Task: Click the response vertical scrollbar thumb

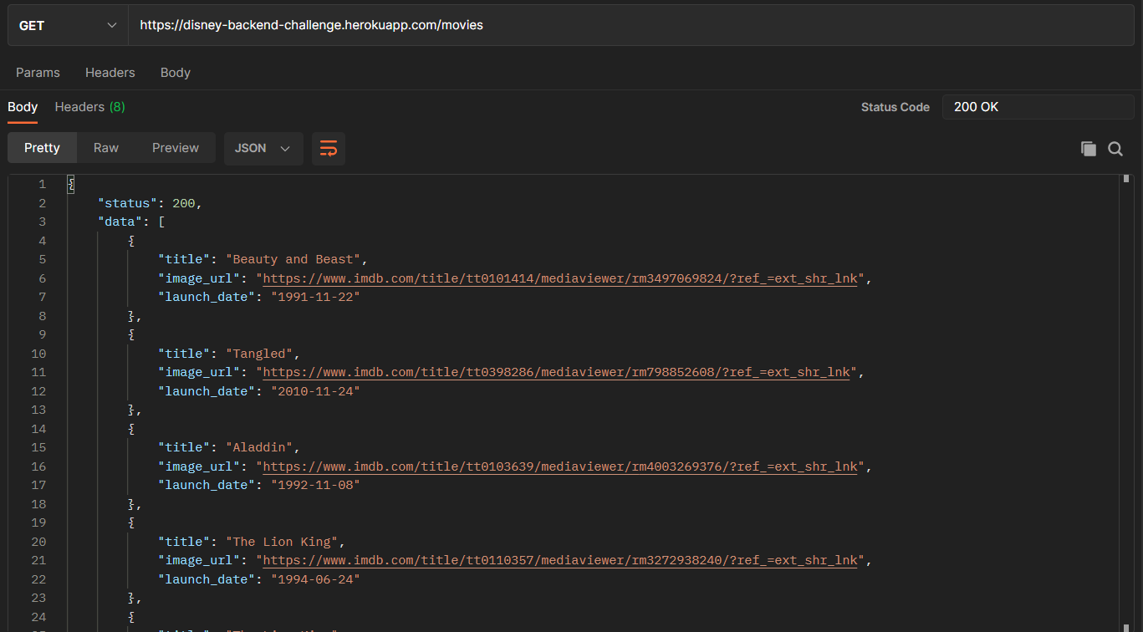Action: (x=1126, y=178)
